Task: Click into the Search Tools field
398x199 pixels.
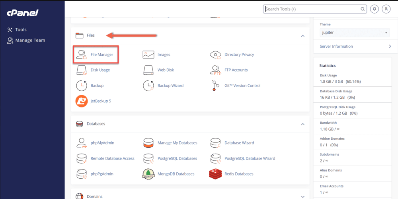Action: [312, 9]
